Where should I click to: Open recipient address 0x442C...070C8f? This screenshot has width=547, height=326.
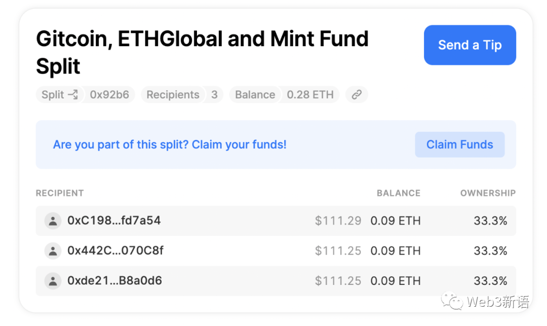[x=115, y=250]
